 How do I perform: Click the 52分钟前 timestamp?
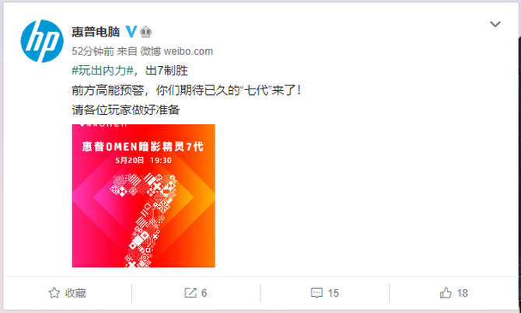93,51
